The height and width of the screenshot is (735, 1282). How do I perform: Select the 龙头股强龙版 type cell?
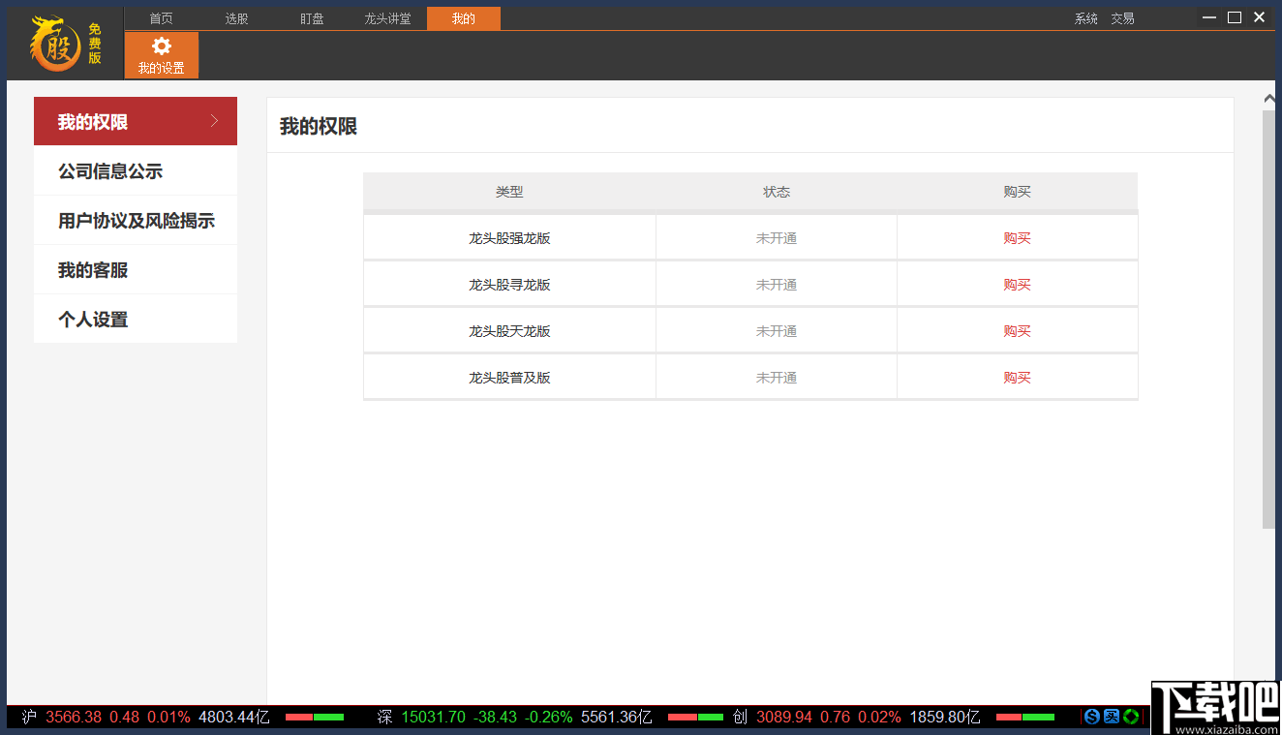(509, 238)
